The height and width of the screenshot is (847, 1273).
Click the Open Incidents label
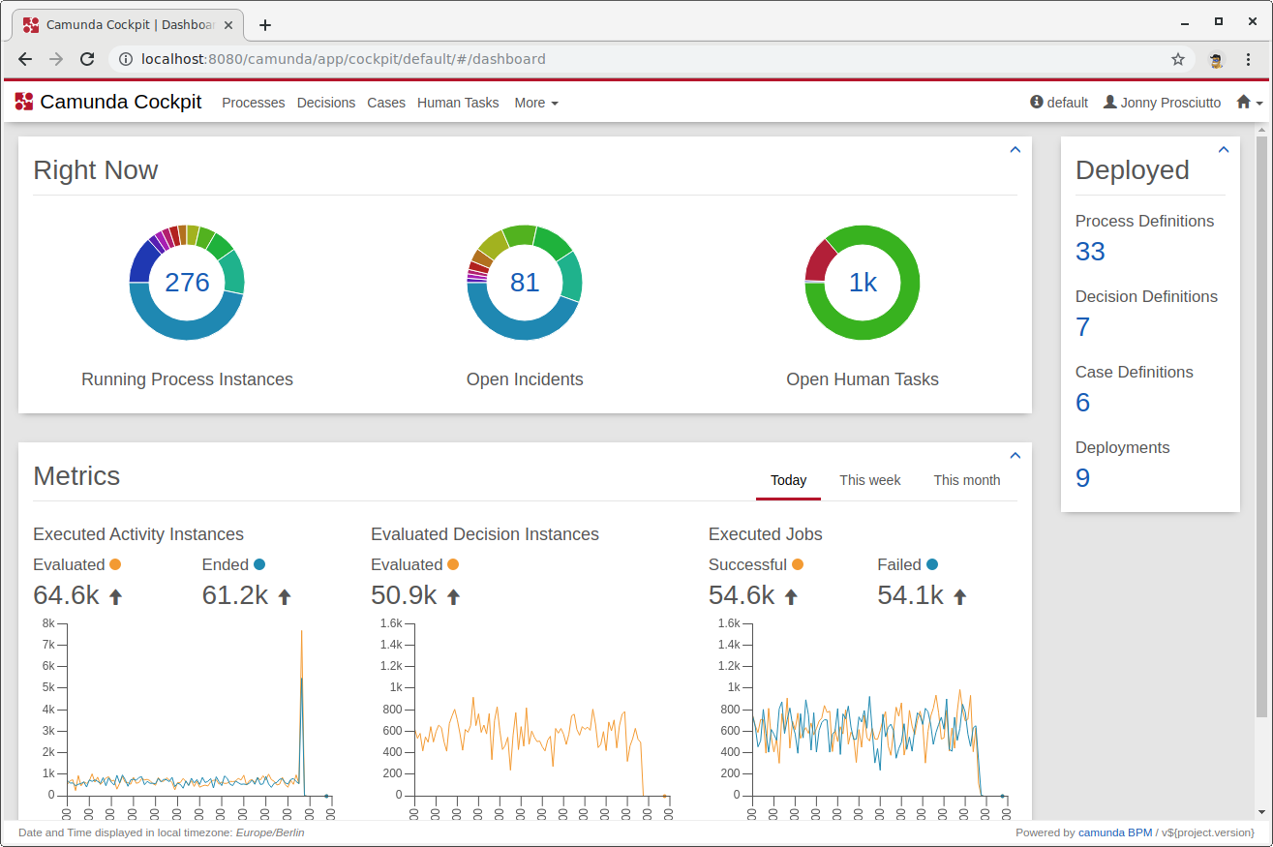click(525, 379)
